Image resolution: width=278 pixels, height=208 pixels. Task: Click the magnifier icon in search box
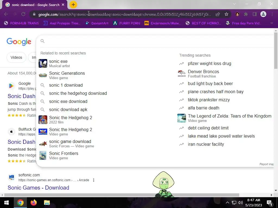click(x=42, y=41)
